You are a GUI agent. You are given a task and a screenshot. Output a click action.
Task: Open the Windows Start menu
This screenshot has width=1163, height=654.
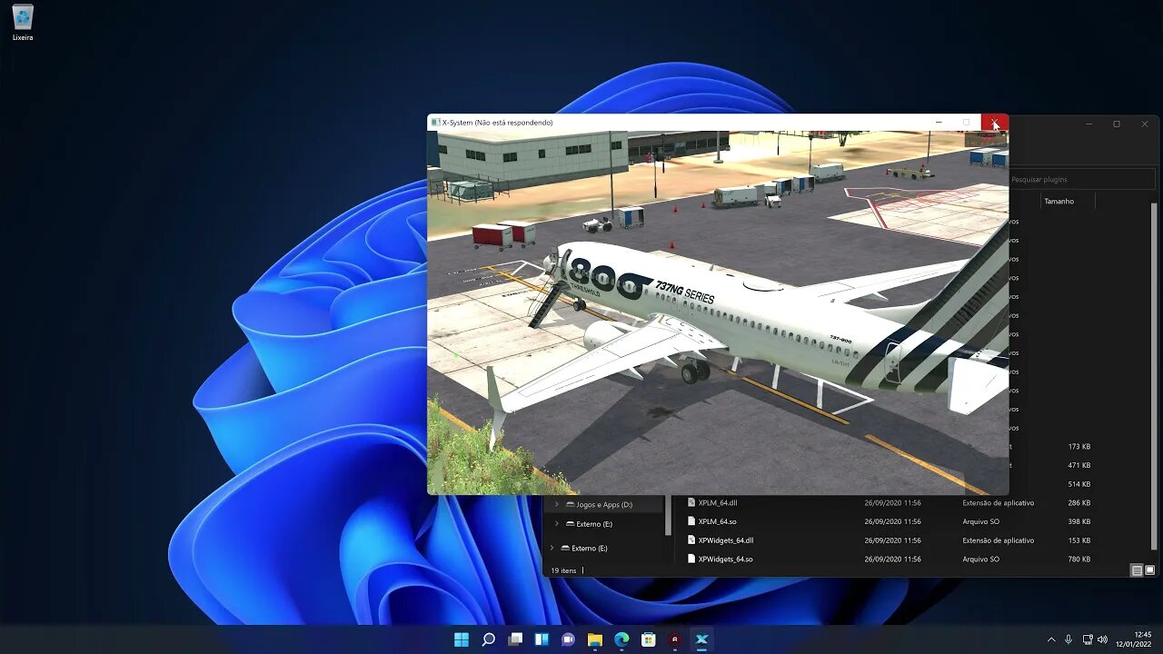click(x=462, y=639)
